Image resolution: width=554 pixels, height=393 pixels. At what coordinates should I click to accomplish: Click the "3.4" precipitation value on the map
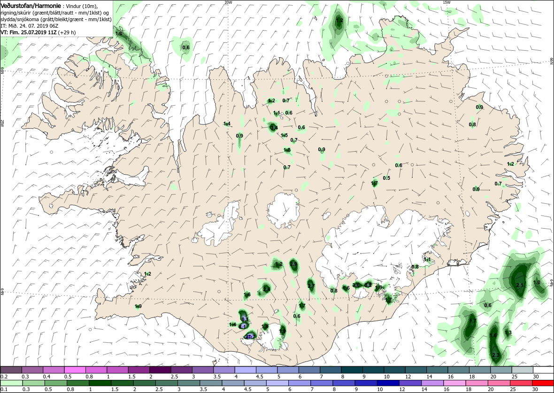273,127
